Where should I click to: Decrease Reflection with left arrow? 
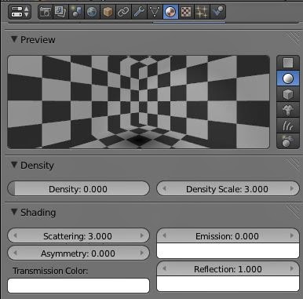point(164,268)
